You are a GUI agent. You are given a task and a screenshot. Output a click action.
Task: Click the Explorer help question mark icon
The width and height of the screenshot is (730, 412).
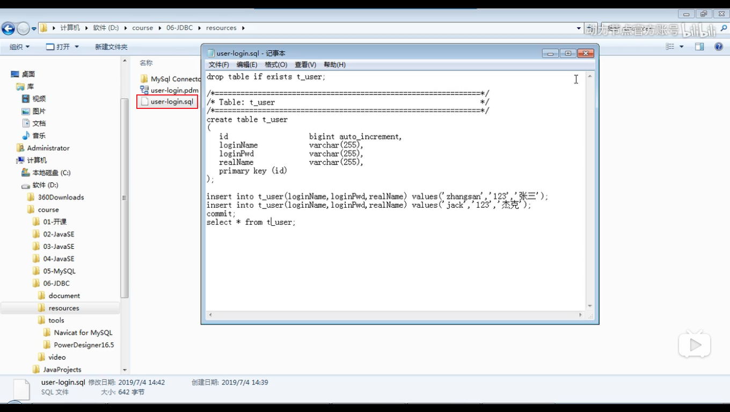click(719, 47)
